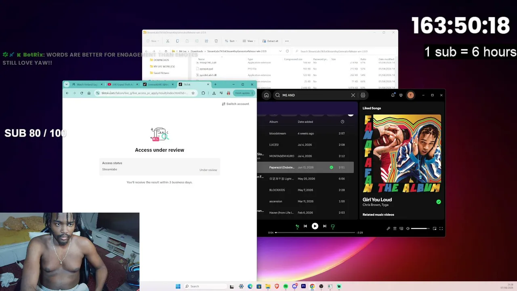
Task: Open the Girl You Loud album cover
Action: [402, 154]
